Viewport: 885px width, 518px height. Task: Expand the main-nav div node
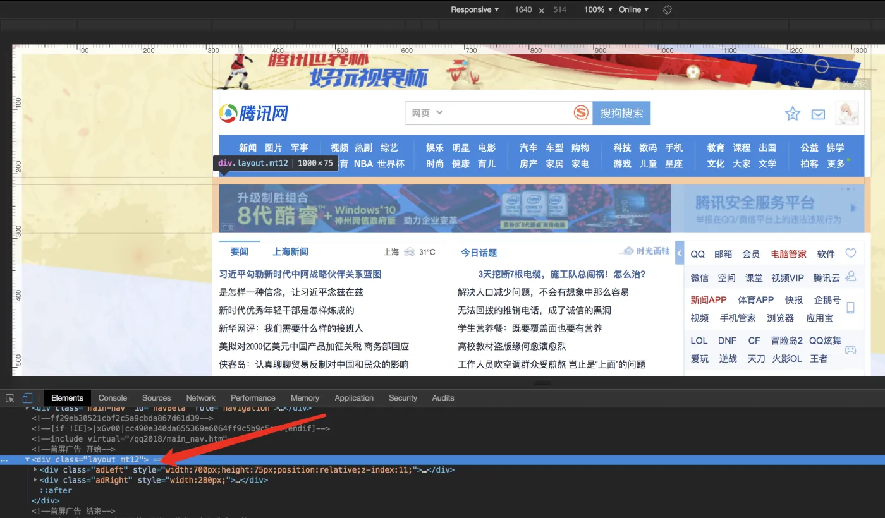[28, 409]
